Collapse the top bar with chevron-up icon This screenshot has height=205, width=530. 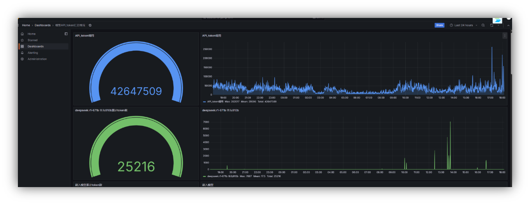point(508,25)
